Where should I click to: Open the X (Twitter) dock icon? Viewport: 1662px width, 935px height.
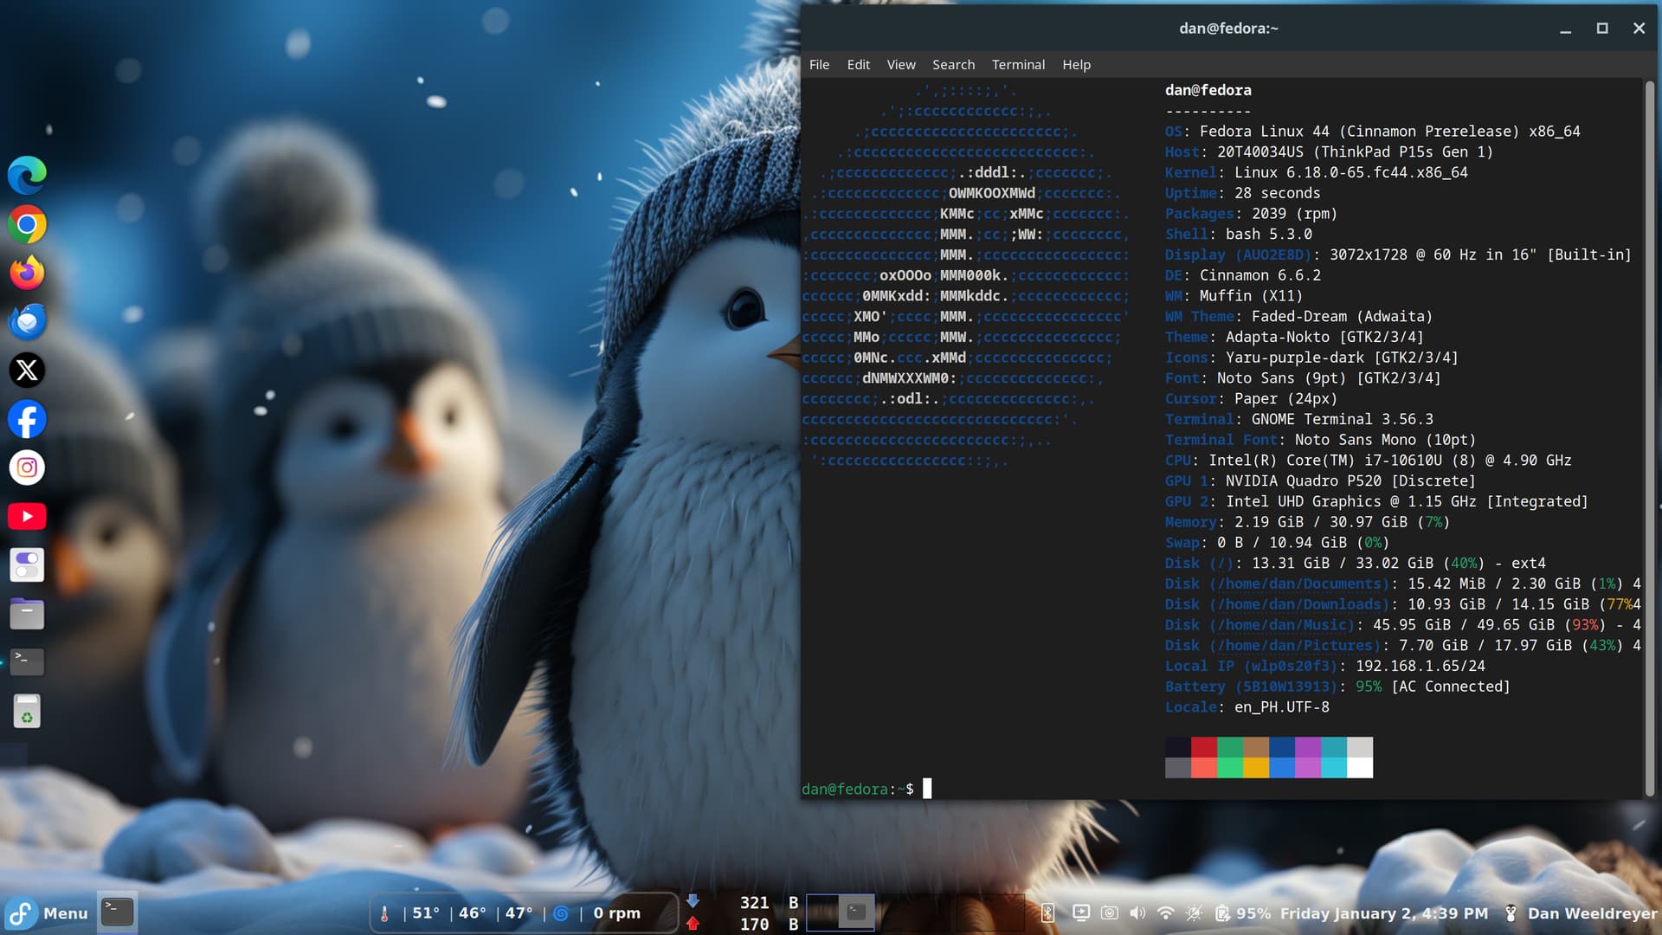[x=27, y=371]
